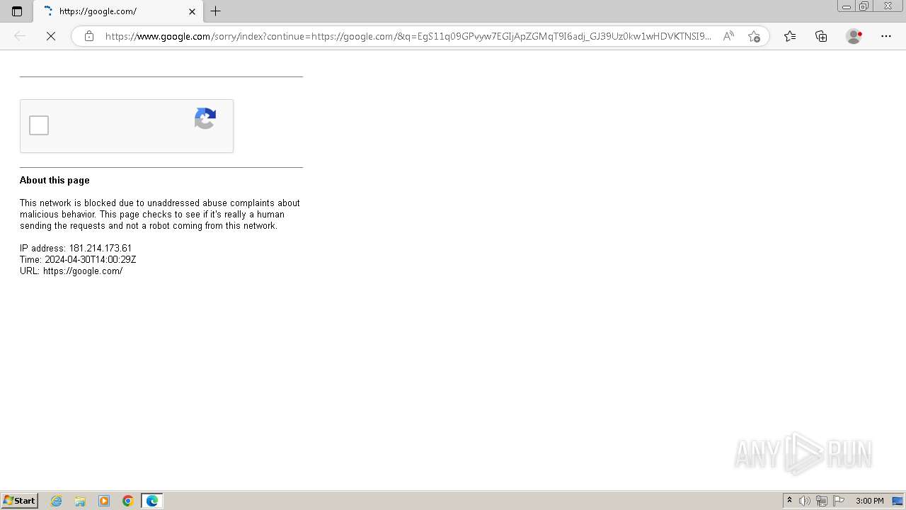Restore down the Edge window
Image resolution: width=906 pixels, height=510 pixels.
pyautogui.click(x=864, y=6)
